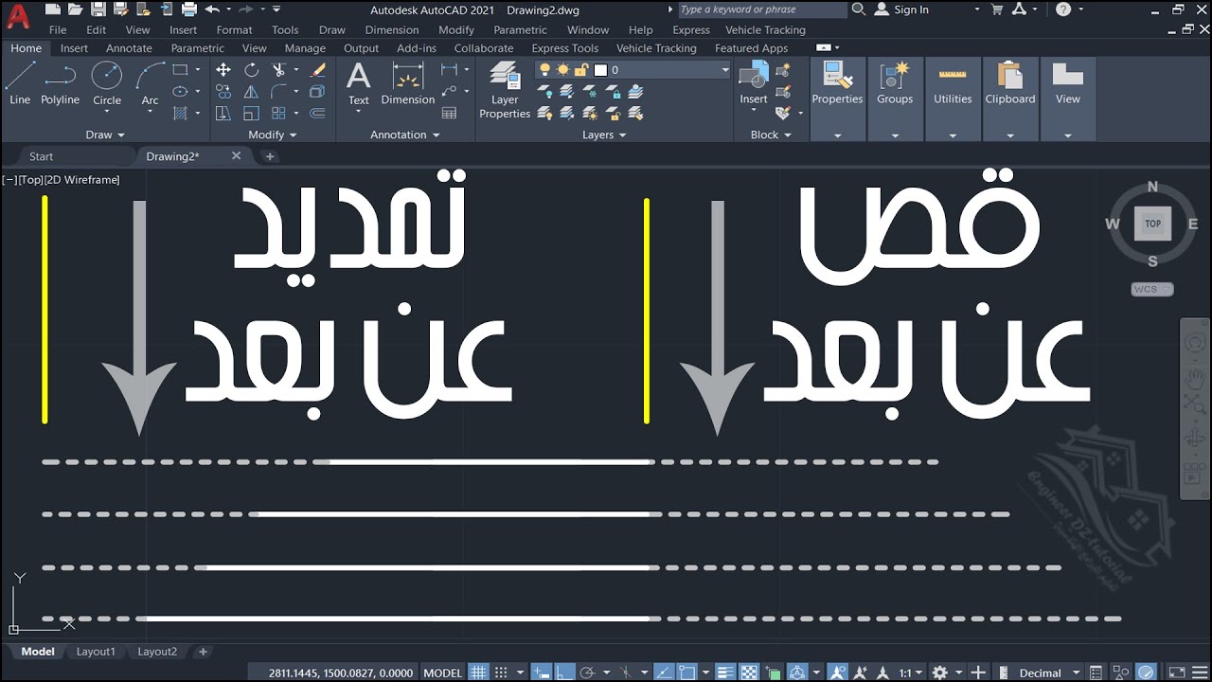Click the Explode tool icon

[x=318, y=92]
